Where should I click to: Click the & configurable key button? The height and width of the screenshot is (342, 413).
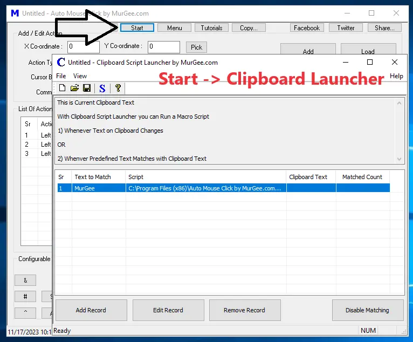[25, 281]
